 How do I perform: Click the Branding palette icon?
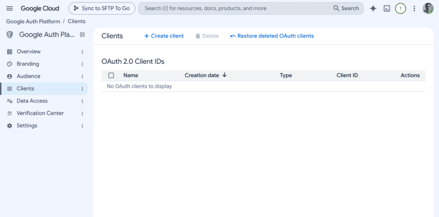(x=10, y=64)
